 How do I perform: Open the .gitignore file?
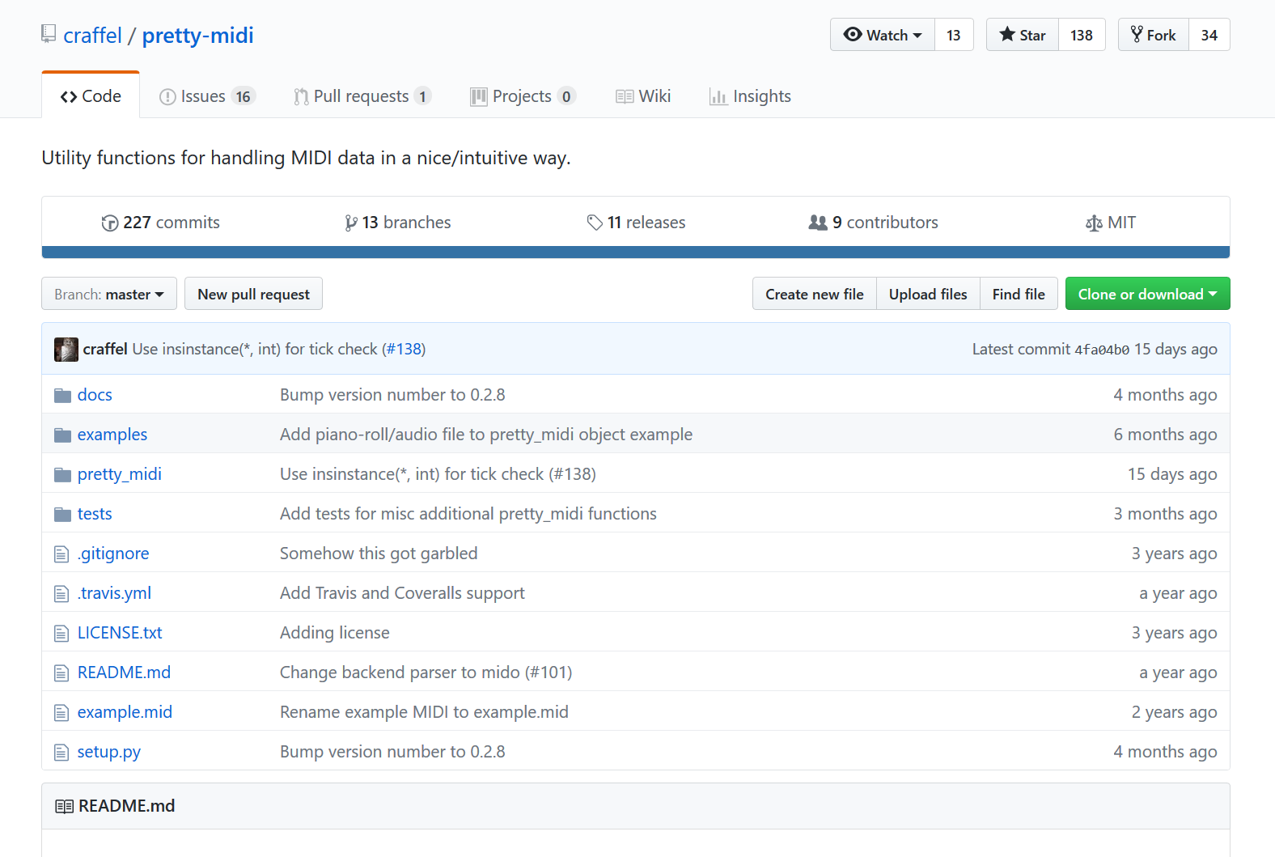pos(113,554)
